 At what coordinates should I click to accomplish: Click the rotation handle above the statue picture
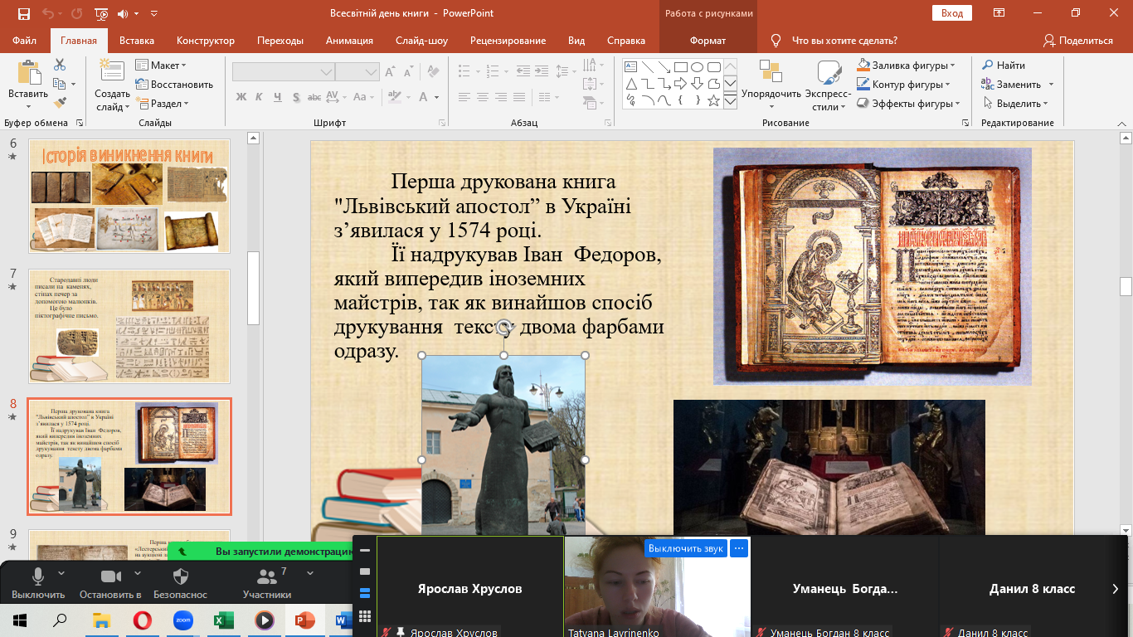click(503, 328)
